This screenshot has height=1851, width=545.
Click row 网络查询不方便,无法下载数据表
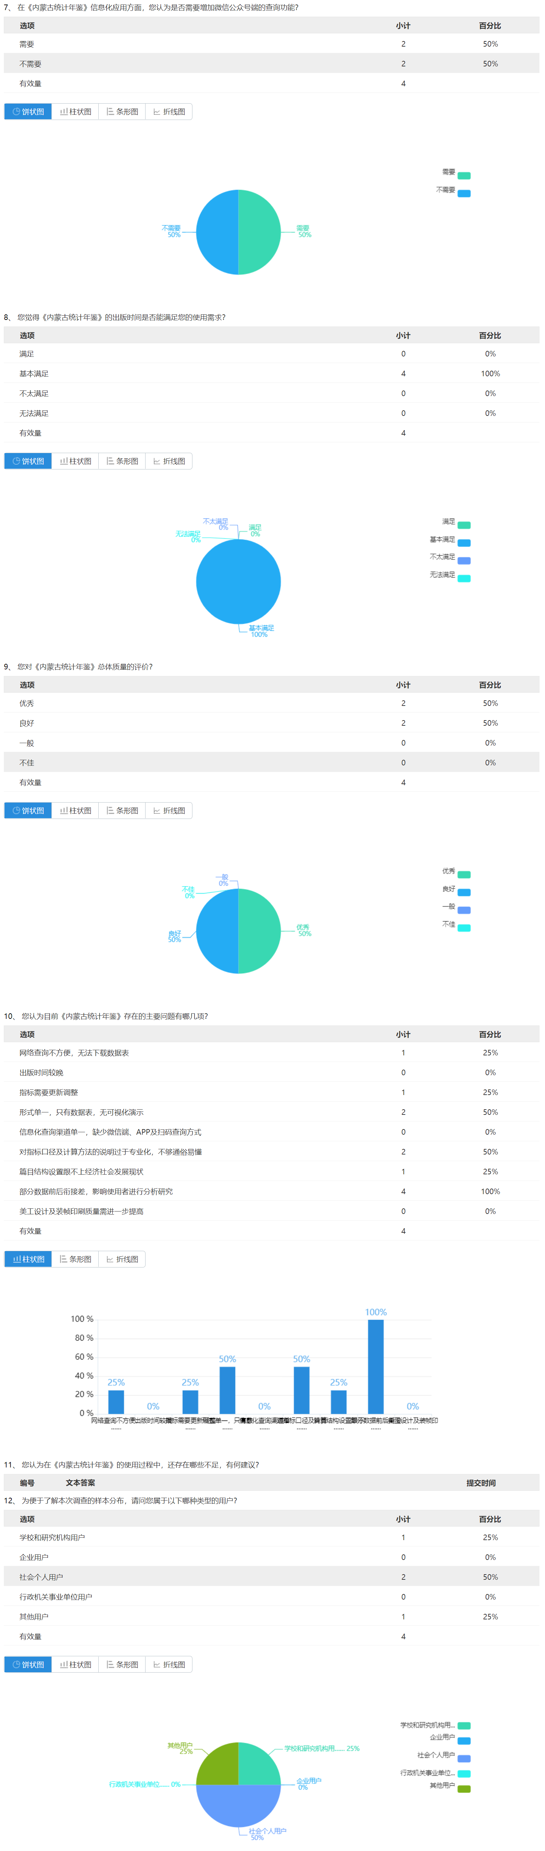[x=271, y=1053]
